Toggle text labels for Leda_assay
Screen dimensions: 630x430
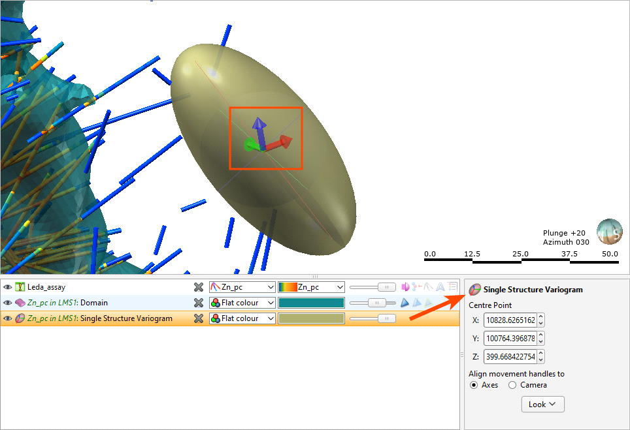(x=440, y=287)
